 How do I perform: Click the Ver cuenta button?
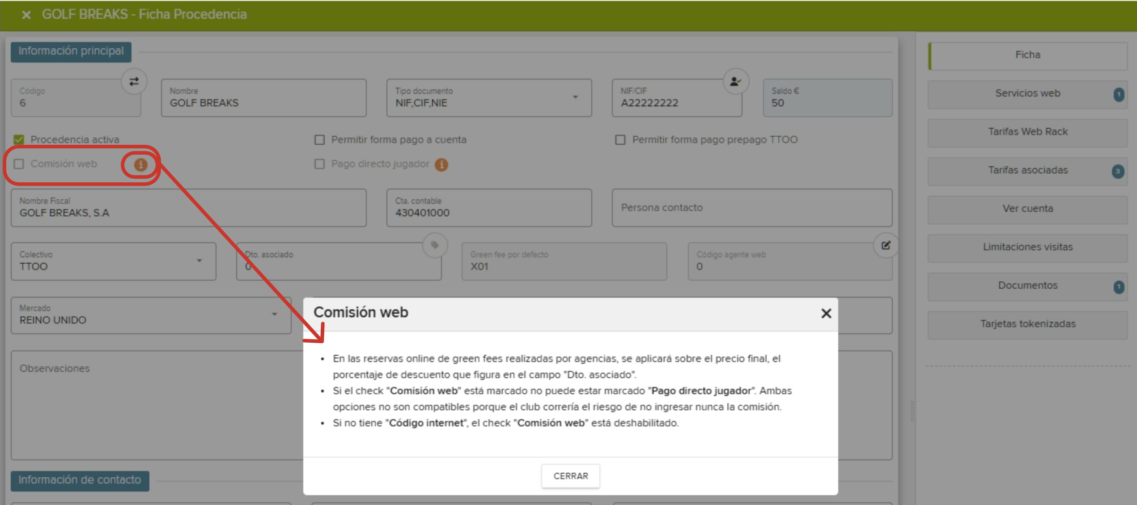[1027, 210]
